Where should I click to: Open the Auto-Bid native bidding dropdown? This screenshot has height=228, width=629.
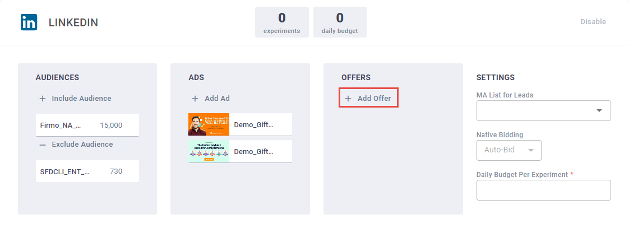point(508,150)
